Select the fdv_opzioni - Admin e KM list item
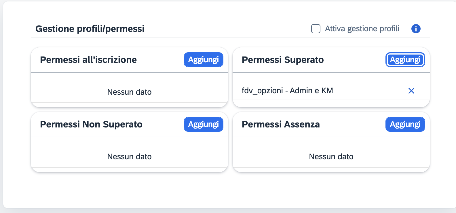 [287, 91]
